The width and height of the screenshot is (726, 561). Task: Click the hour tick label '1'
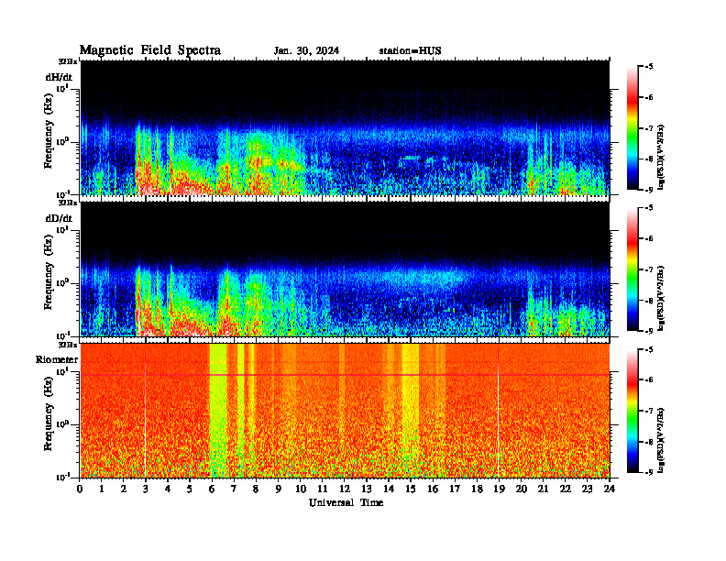(x=102, y=489)
